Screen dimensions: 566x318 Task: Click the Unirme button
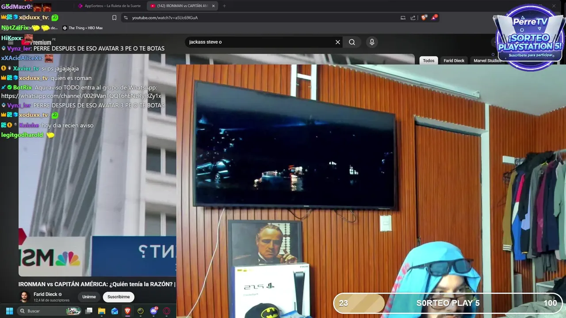pyautogui.click(x=89, y=297)
